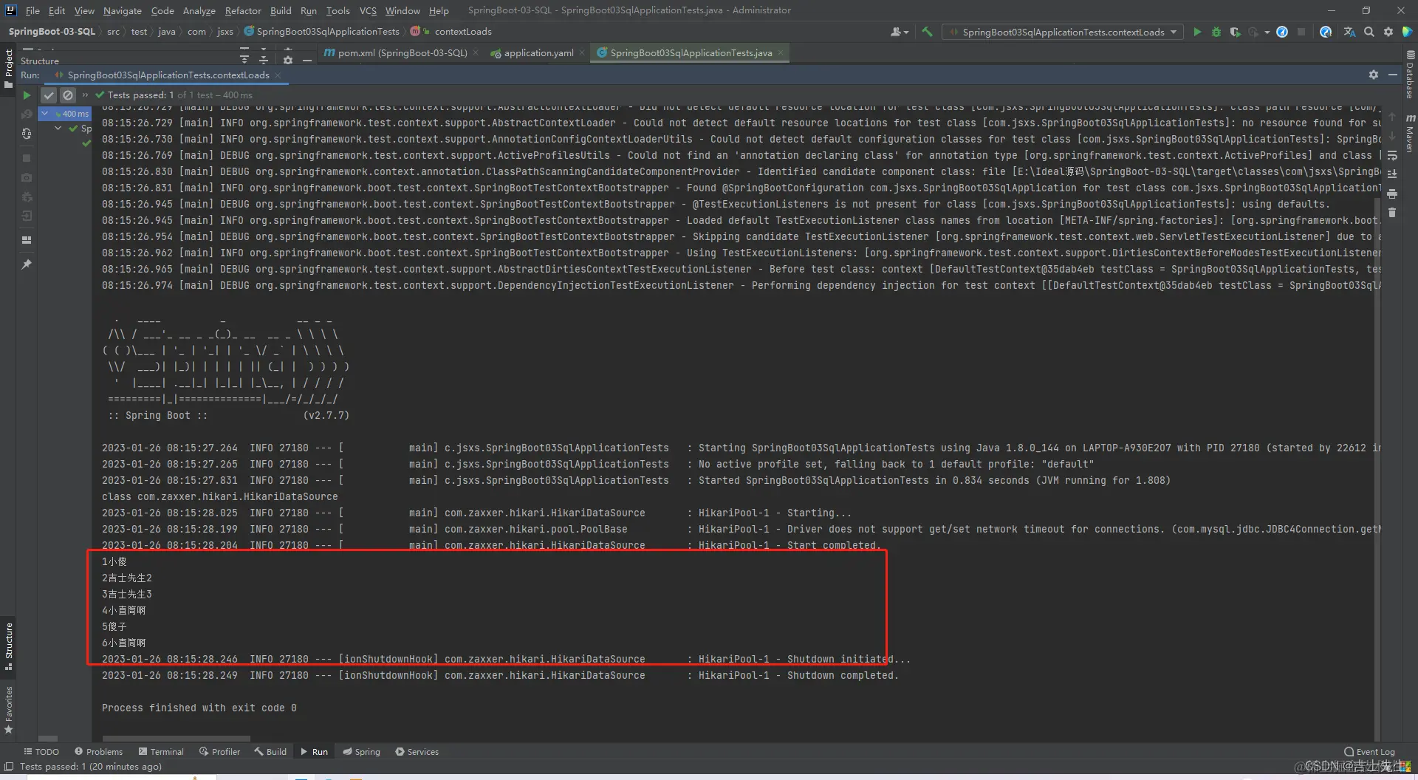The image size is (1418, 780).
Task: Hide the Run tool window
Action: pyautogui.click(x=1393, y=75)
